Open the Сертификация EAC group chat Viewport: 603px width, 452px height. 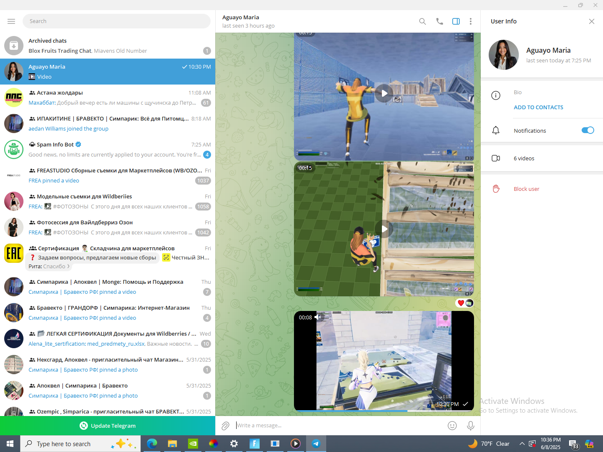[108, 257]
